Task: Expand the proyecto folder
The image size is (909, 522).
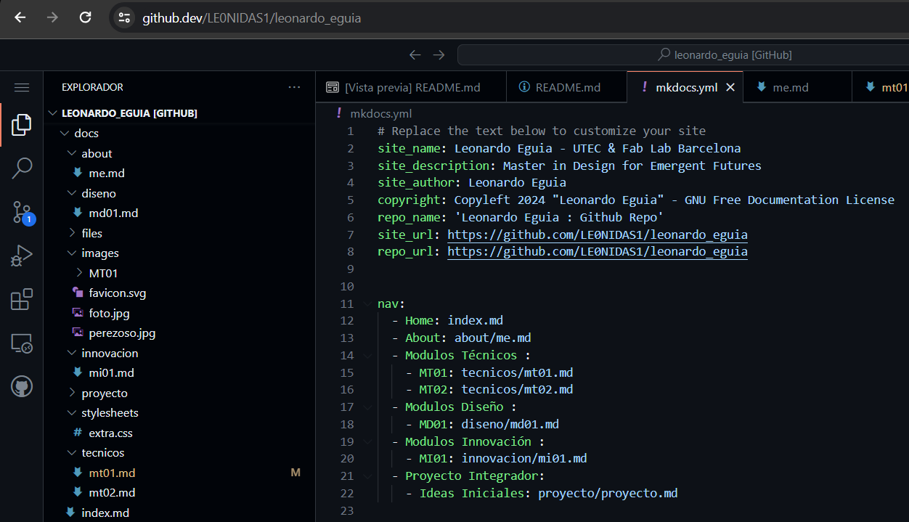Action: [72, 393]
